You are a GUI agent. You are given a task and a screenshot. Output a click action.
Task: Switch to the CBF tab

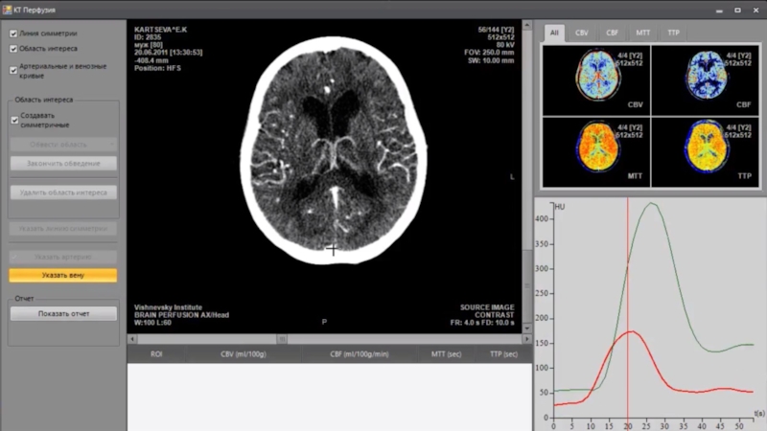(x=612, y=33)
